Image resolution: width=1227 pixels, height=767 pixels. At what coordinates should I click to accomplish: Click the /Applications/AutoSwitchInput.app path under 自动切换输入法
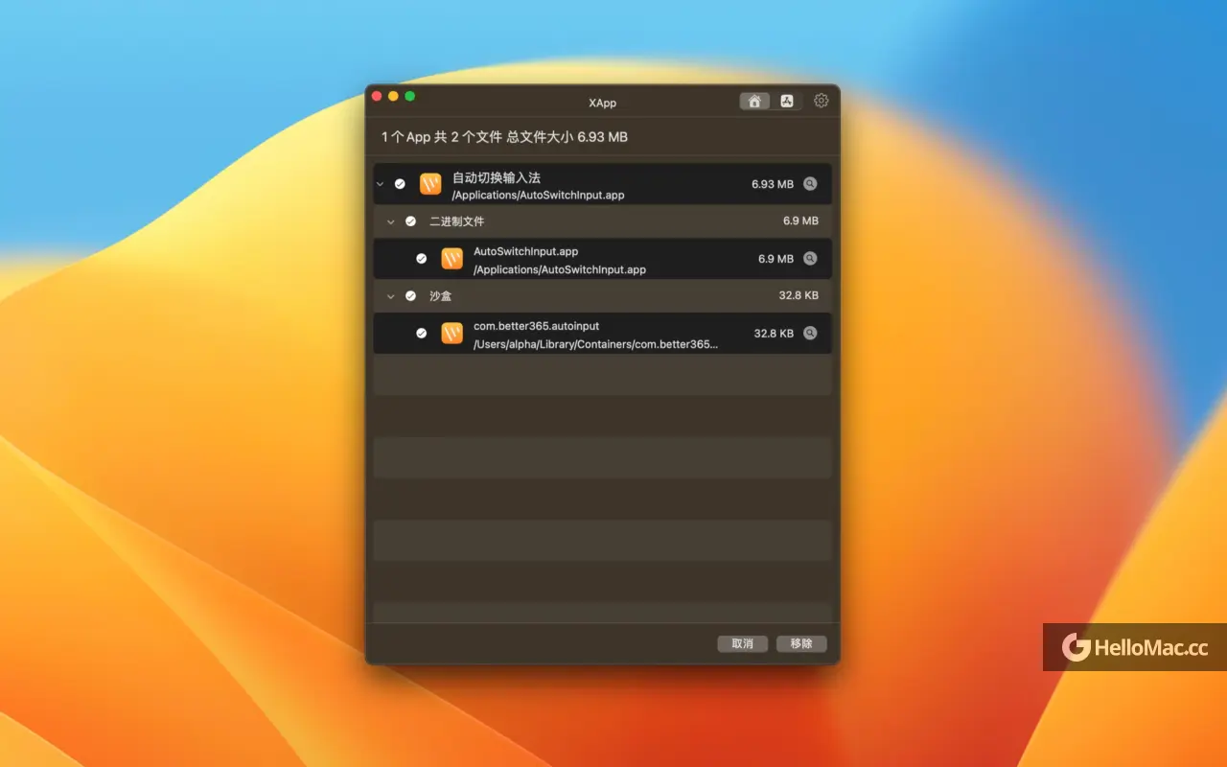539,196
